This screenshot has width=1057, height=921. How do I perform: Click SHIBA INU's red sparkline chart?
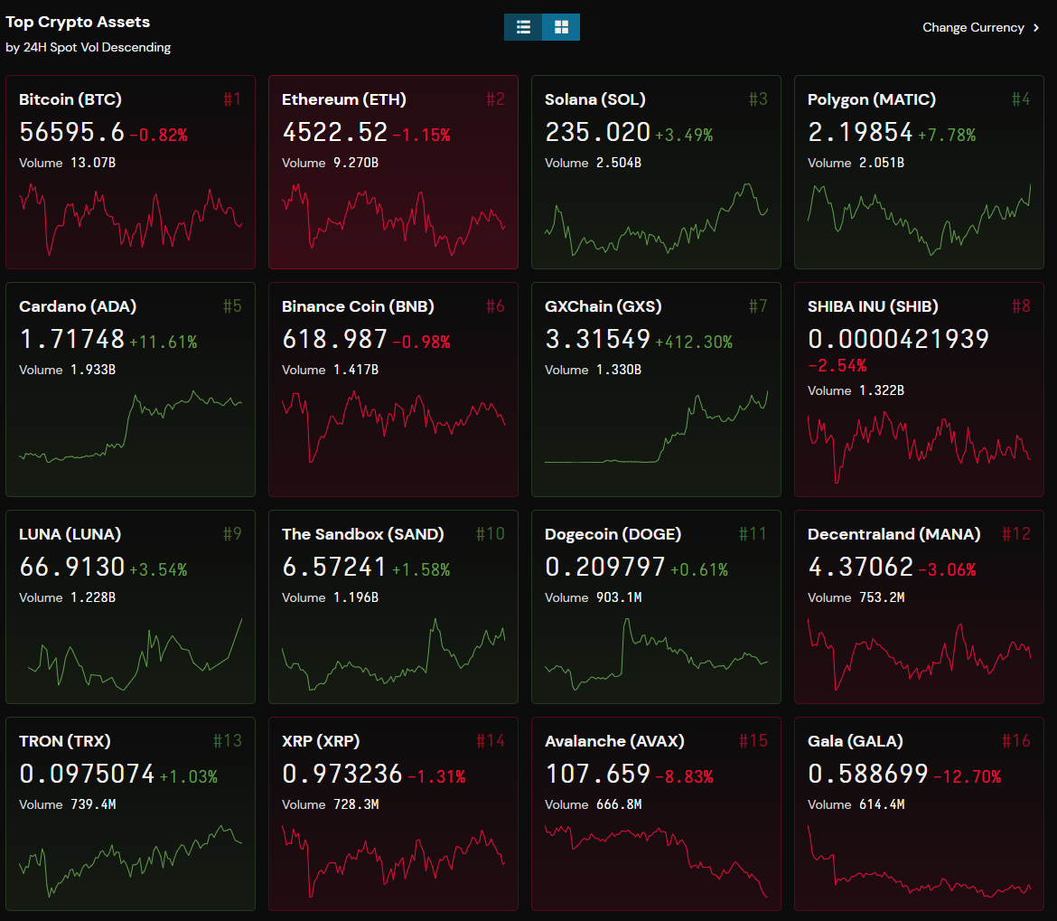point(920,447)
